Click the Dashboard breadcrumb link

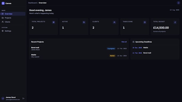(32, 3)
